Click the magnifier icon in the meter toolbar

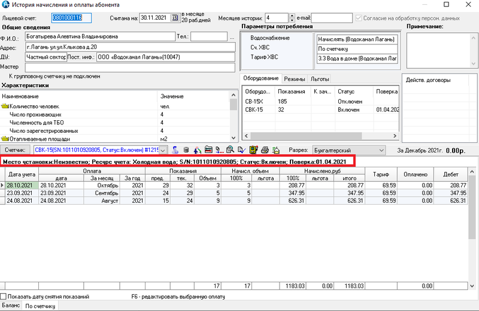click(230, 150)
